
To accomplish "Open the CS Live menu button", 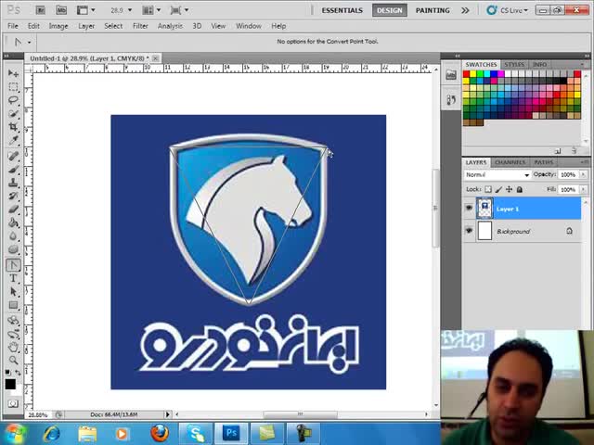I will [509, 10].
